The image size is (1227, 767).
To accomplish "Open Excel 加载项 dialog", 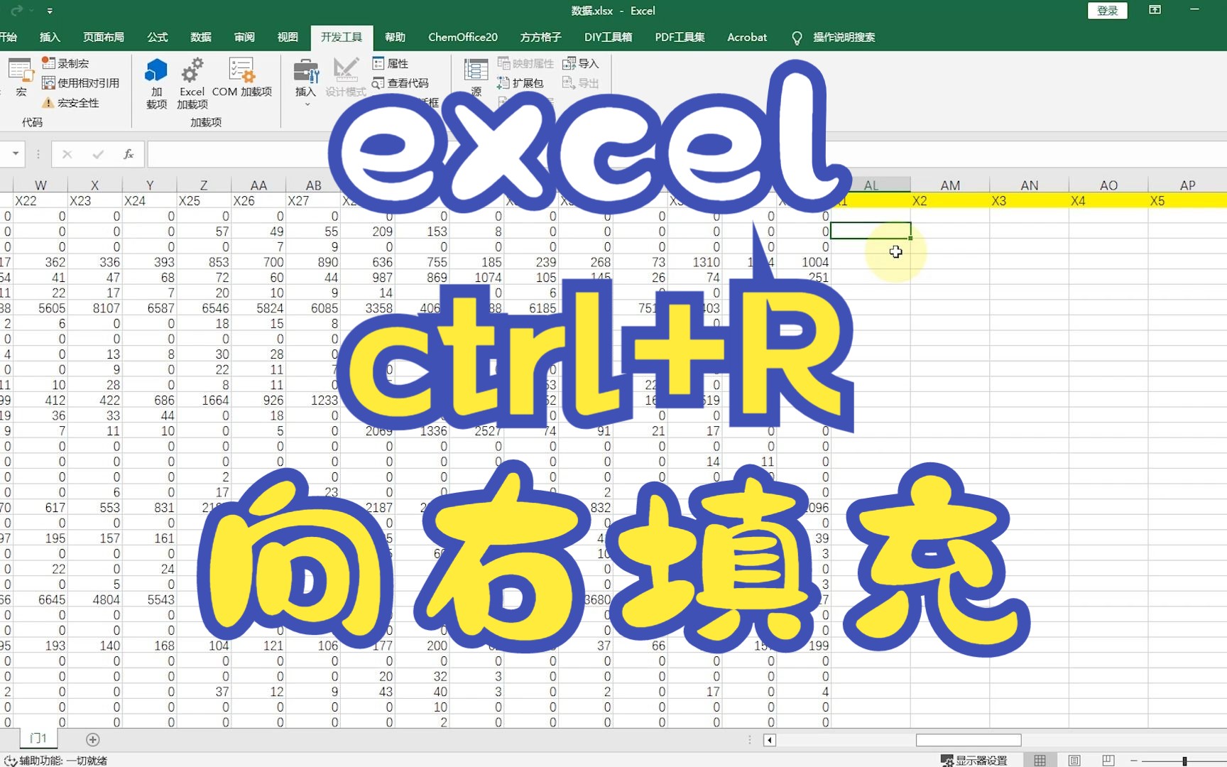I will pyautogui.click(x=192, y=84).
